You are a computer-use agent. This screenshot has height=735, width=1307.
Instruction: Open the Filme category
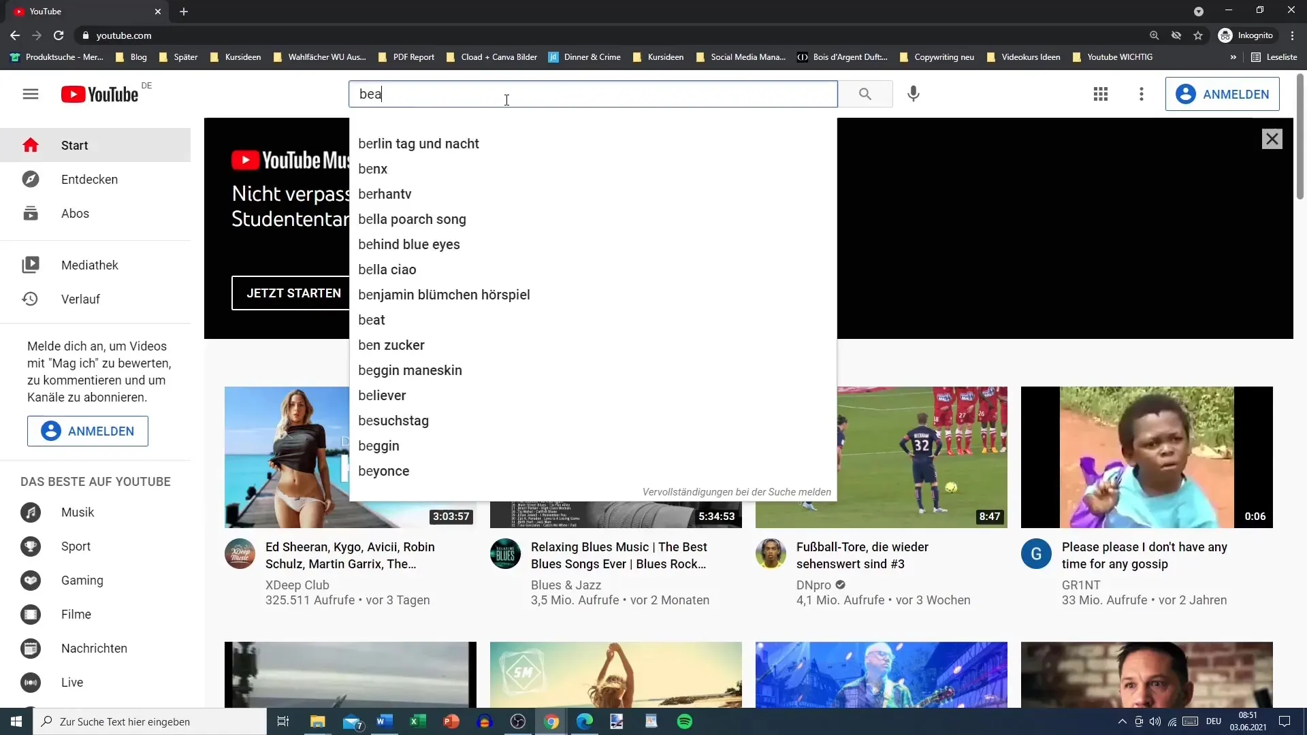[95, 615]
